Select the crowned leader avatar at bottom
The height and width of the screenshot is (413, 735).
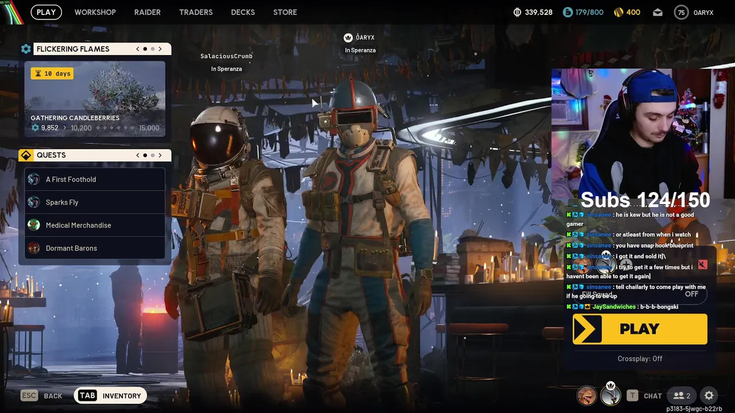pos(610,395)
